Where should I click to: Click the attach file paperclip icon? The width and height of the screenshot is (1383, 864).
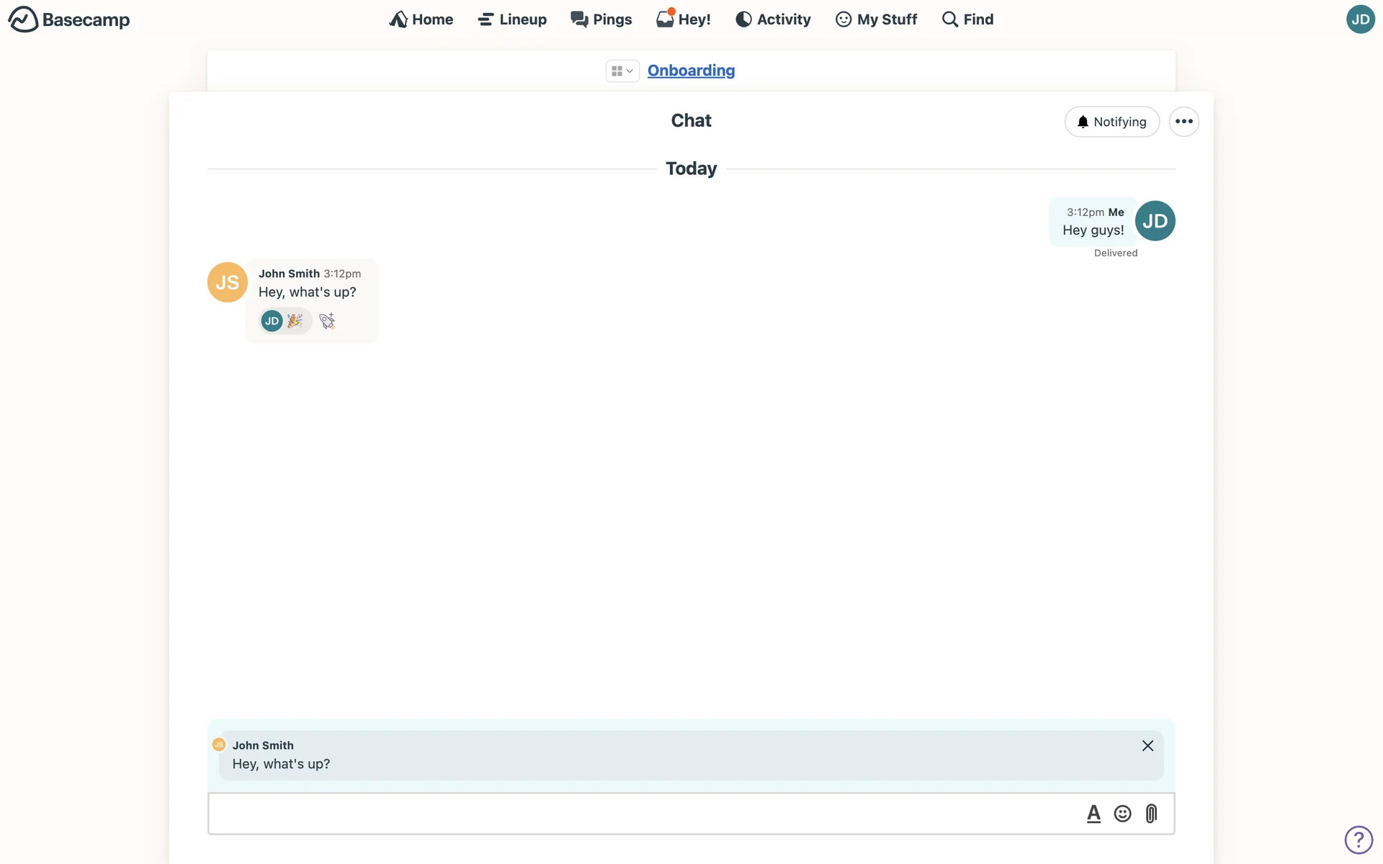[x=1151, y=814]
